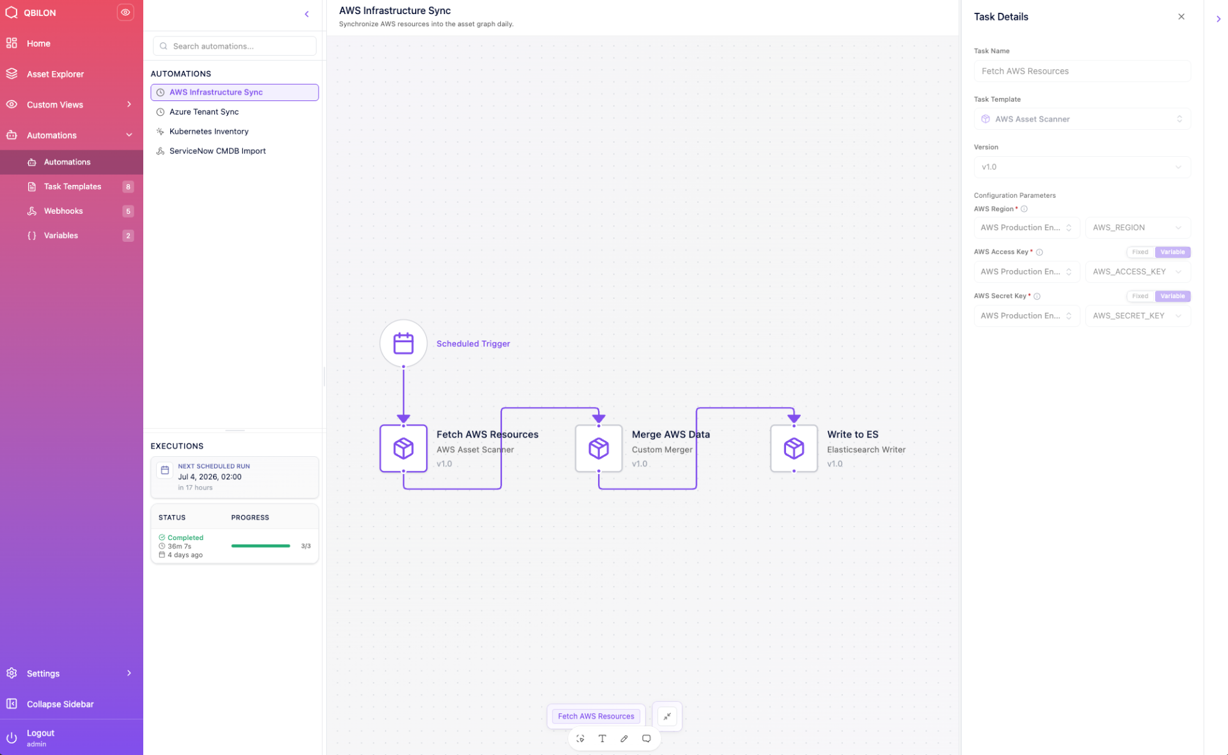This screenshot has height=755, width=1228.
Task: Click the Settings gear icon
Action: [12, 673]
